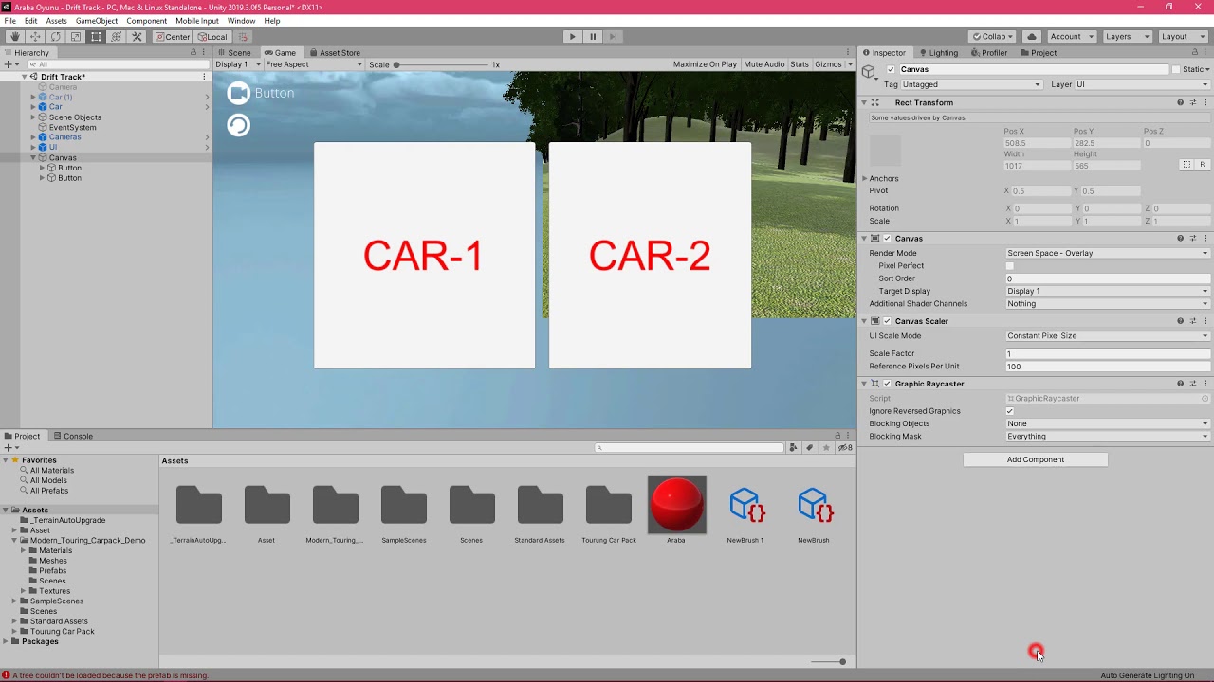This screenshot has height=682, width=1214.
Task: Select the Rect tool
Action: (96, 37)
